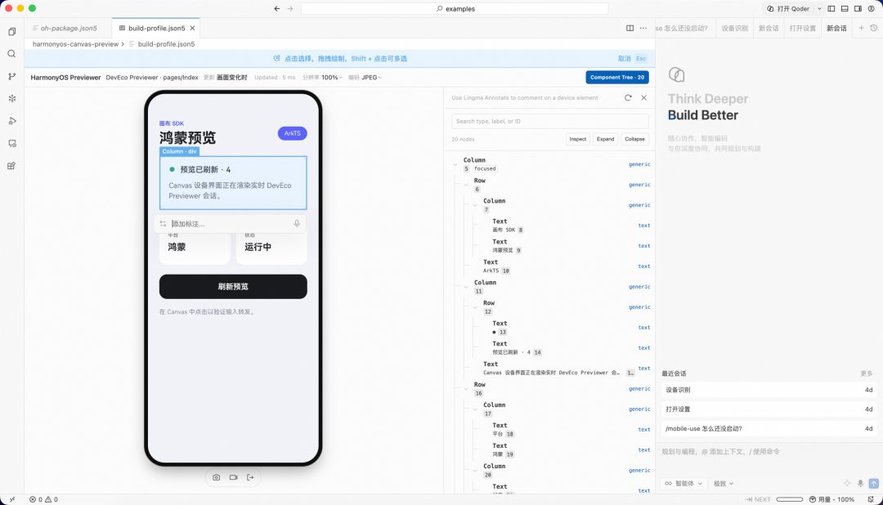Viewport: 883px width, 505px height.
Task: Collapse the Row 6 tree node
Action: pyautogui.click(x=466, y=185)
